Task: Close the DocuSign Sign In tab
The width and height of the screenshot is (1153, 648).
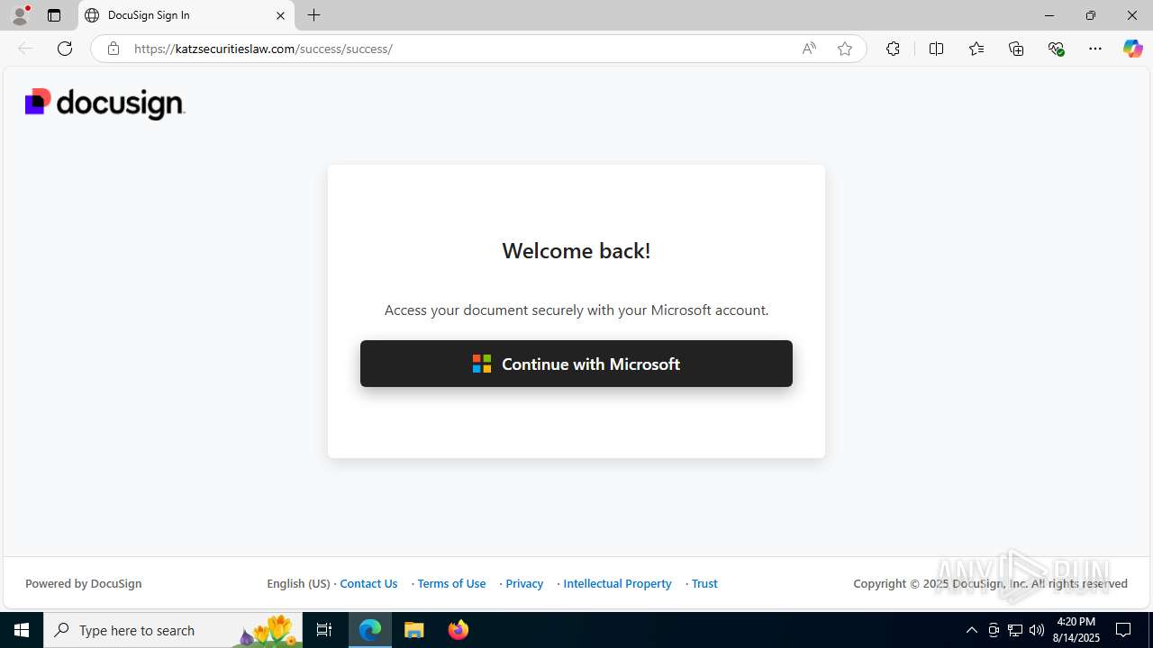Action: tap(280, 15)
